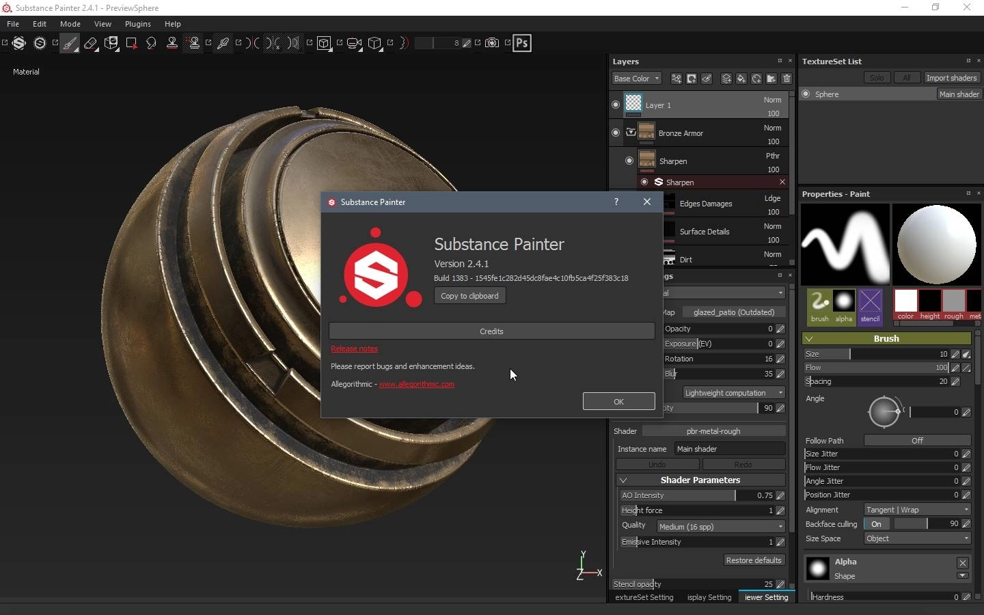Select the Polygon Fill tool
This screenshot has height=615, width=984.
pos(131,43)
